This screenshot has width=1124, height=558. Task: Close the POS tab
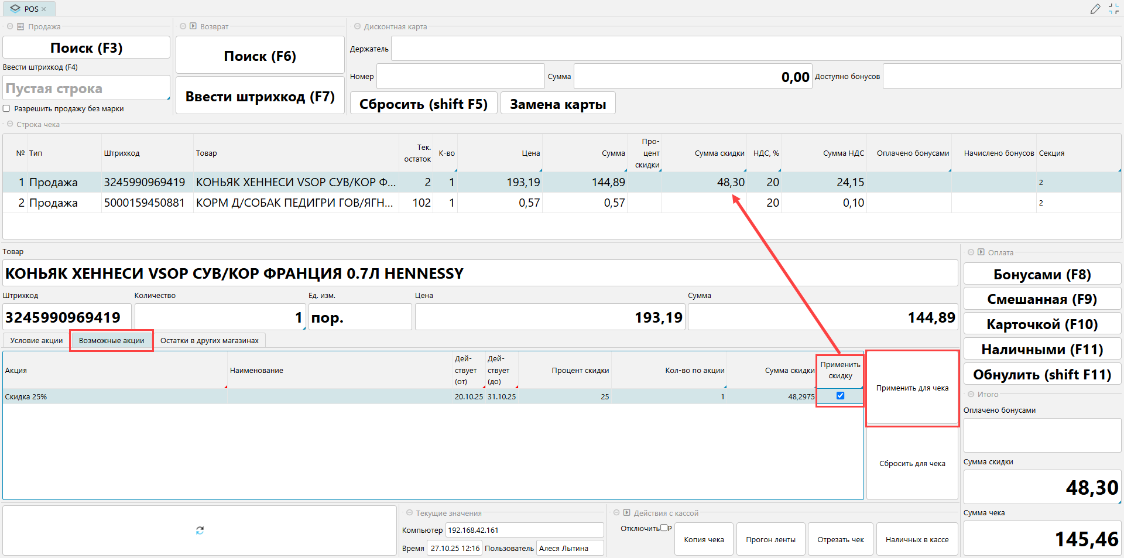point(44,9)
